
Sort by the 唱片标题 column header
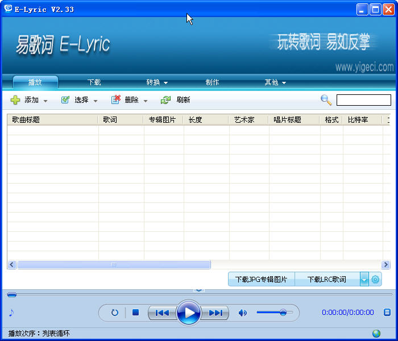pos(294,119)
